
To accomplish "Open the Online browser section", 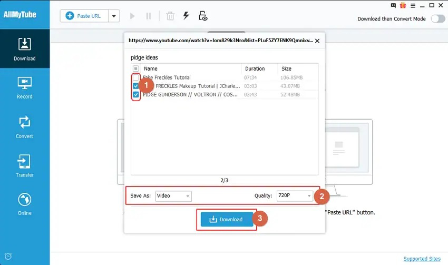I will (25, 204).
